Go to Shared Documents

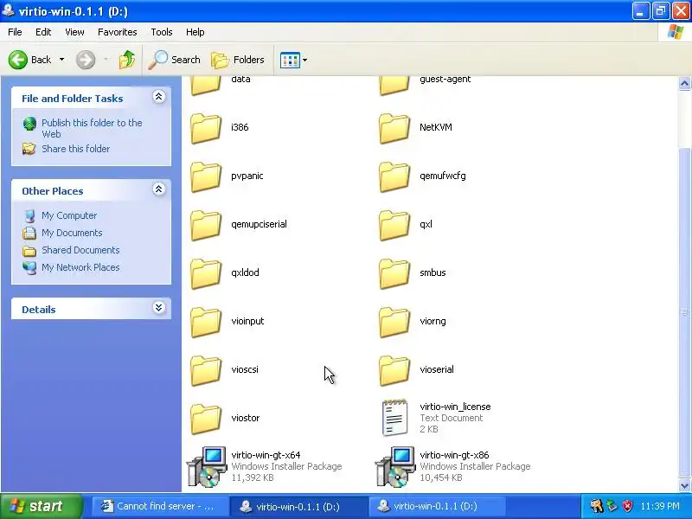[80, 250]
